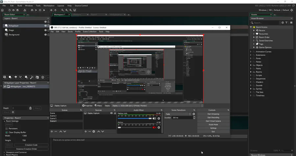Hide Display Capture source eye in OBS
The width and height of the screenshot is (296, 156).
(111, 113)
